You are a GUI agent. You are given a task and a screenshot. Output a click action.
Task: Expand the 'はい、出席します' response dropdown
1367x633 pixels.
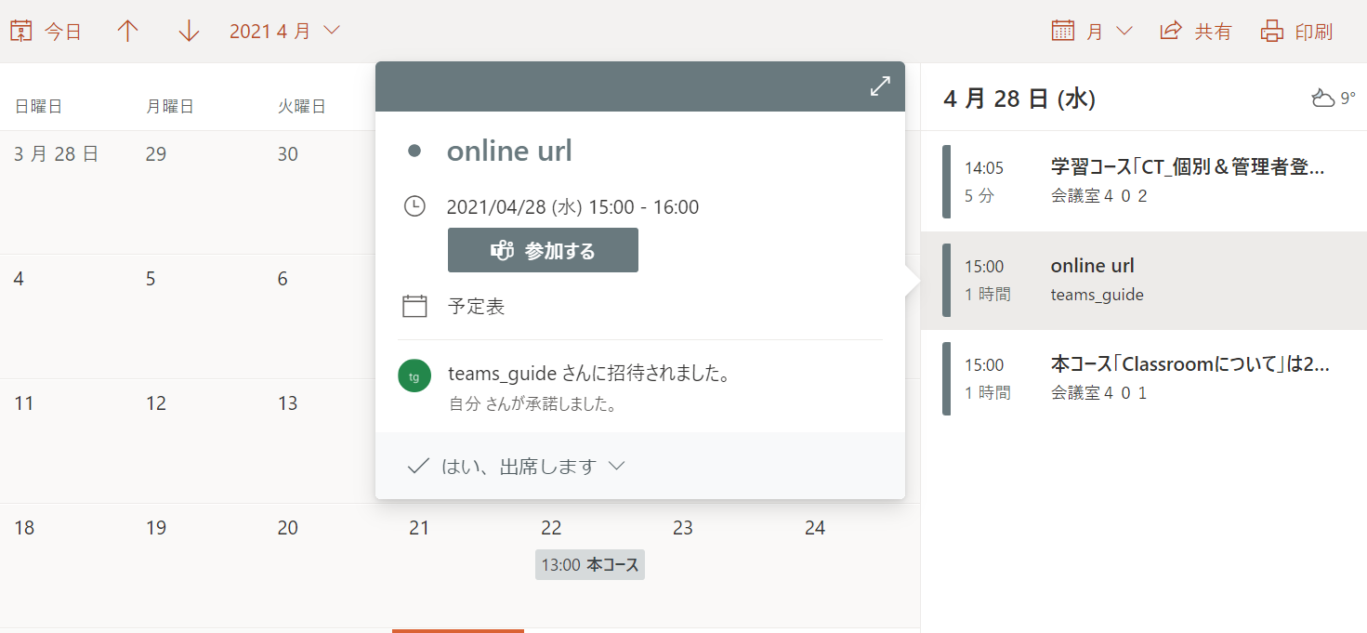tap(617, 466)
